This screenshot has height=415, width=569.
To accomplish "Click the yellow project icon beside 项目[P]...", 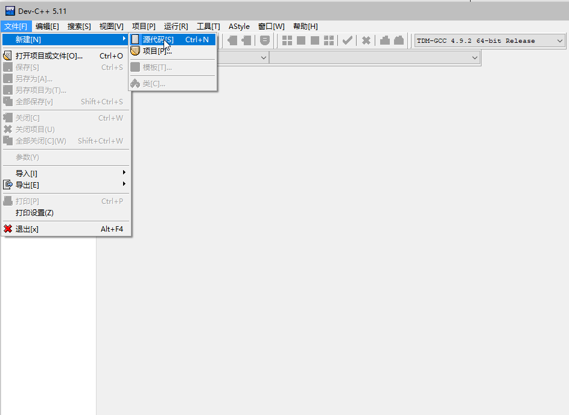I will (x=135, y=51).
